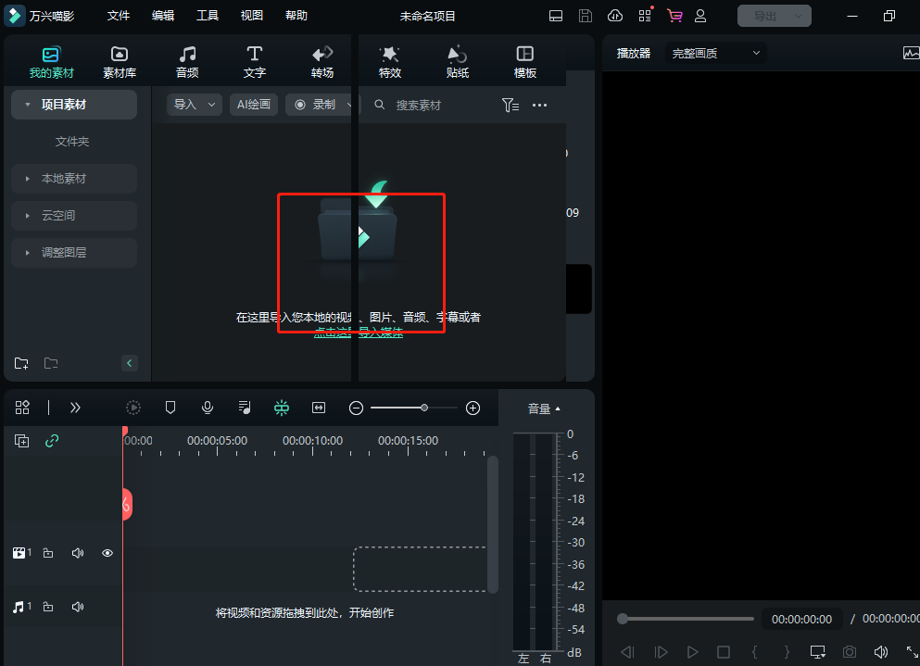Open the 完整画质 quality dropdown
920x666 pixels.
click(x=716, y=54)
